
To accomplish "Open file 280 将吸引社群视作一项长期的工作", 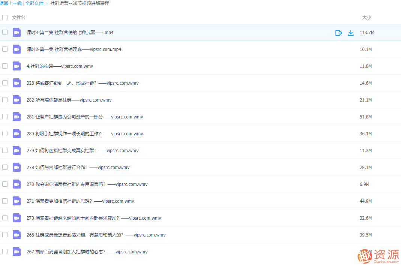I will [x=85, y=134].
